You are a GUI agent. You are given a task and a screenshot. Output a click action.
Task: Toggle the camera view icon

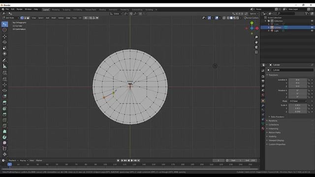coord(256,47)
